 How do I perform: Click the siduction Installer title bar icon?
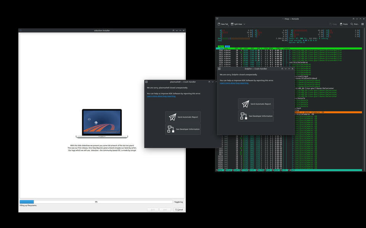coord(20,30)
